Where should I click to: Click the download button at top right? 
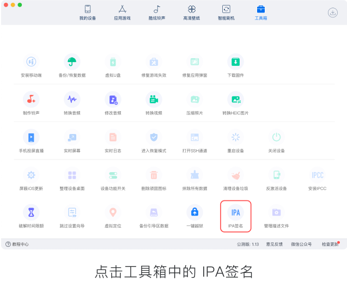pyautogui.click(x=332, y=13)
